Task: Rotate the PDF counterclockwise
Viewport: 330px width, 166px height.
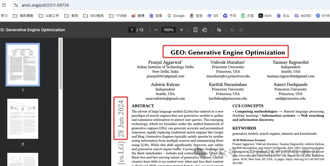Action: click(x=205, y=30)
